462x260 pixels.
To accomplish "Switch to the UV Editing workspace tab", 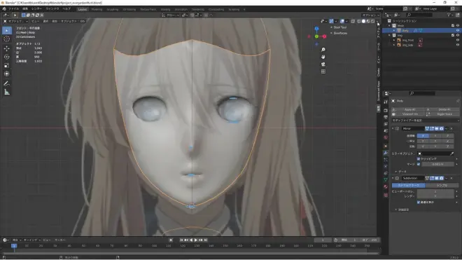I will tap(129, 9).
